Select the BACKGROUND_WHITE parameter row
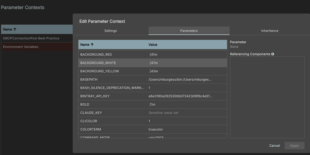This screenshot has width=310, height=155. (98, 63)
